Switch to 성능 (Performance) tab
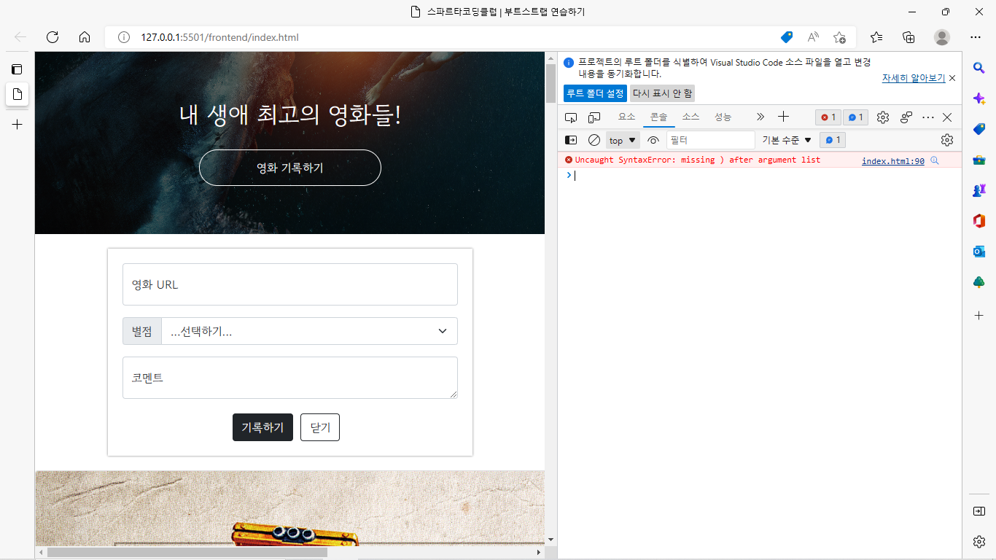This screenshot has width=996, height=560. [723, 117]
